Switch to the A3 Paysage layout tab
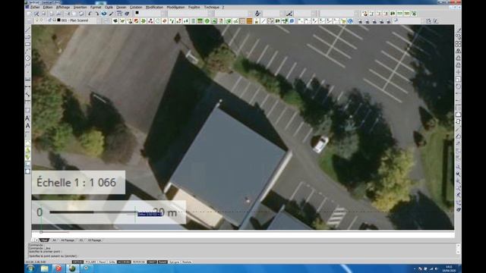This screenshot has height=273, width=486. [x=94, y=240]
